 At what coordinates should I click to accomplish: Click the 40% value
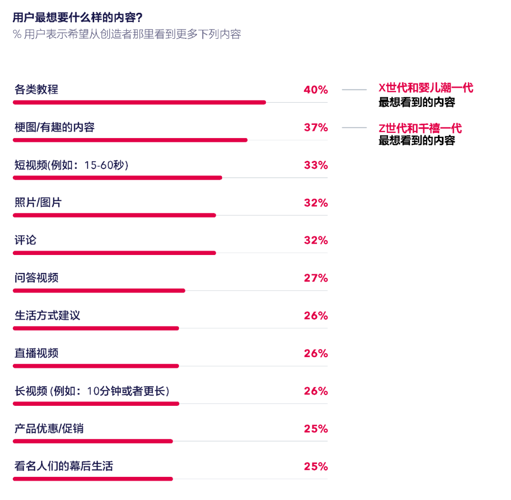[x=316, y=89]
